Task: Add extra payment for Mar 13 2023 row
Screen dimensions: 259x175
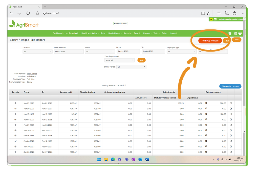Action: (x=206, y=114)
